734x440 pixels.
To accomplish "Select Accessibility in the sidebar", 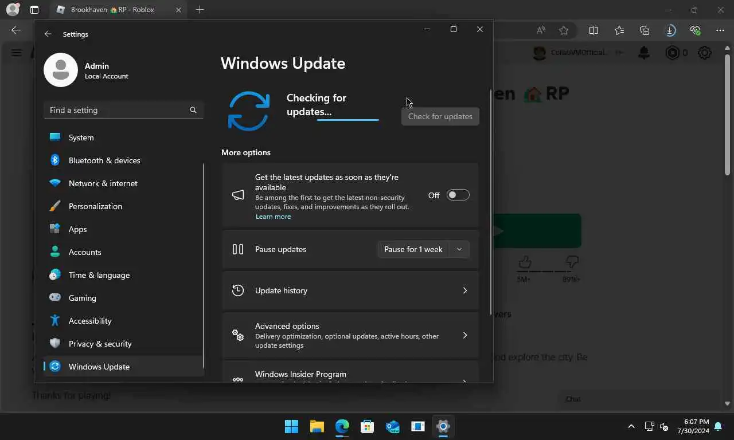I will [123, 321].
